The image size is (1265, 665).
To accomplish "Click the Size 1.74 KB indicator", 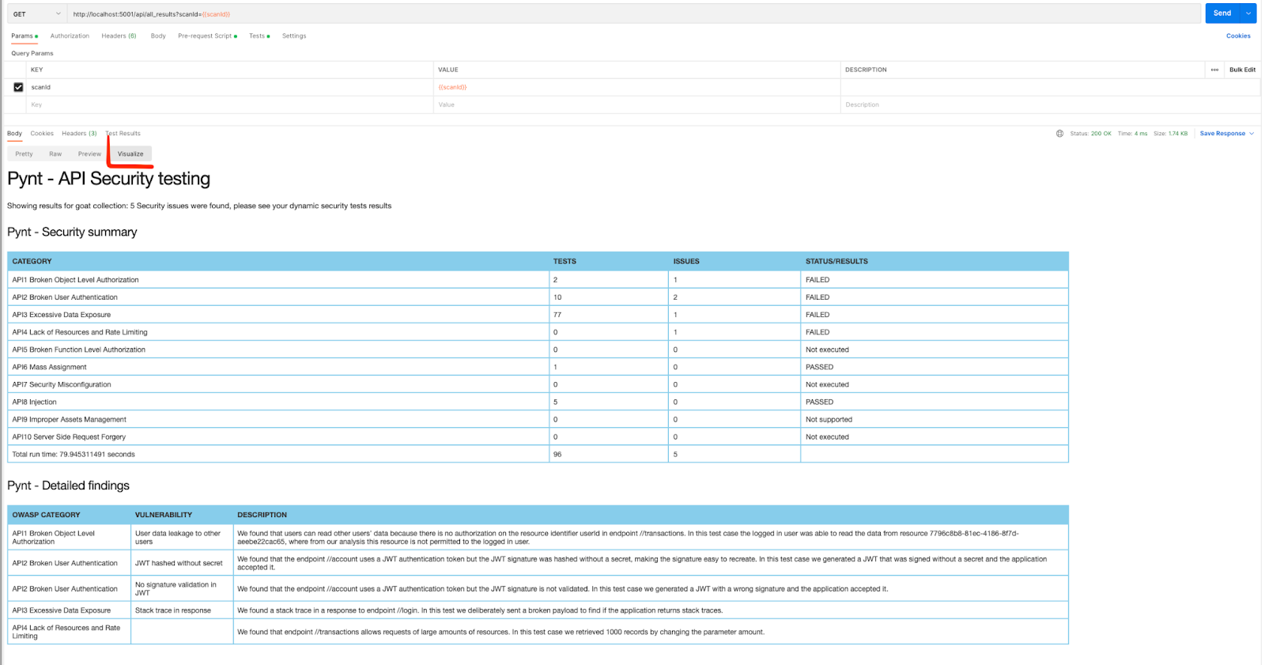I will (1170, 134).
